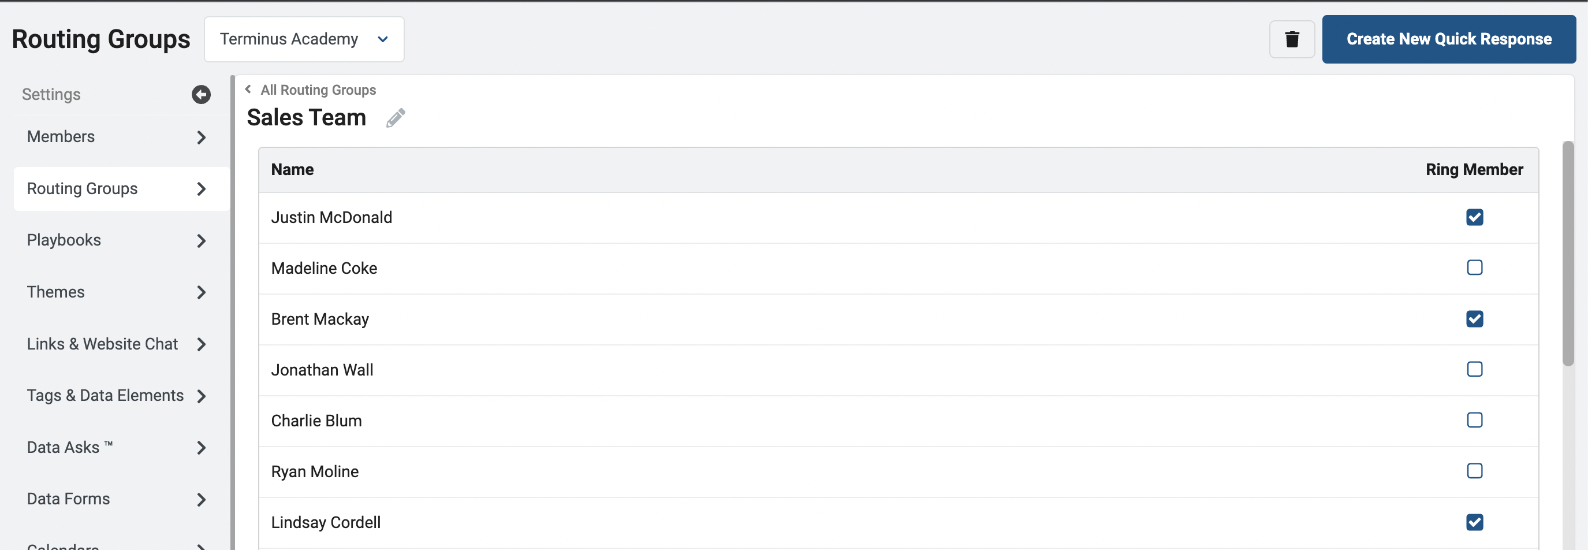Image resolution: width=1588 pixels, height=550 pixels.
Task: Click Create New Quick Response button
Action: tap(1449, 39)
